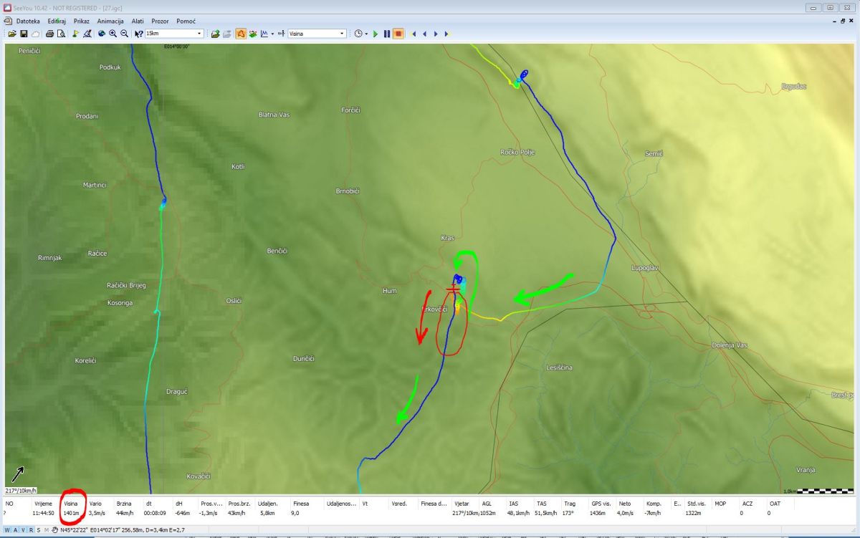This screenshot has height=538, width=860.
Task: Click the globe map view icon
Action: (x=101, y=34)
